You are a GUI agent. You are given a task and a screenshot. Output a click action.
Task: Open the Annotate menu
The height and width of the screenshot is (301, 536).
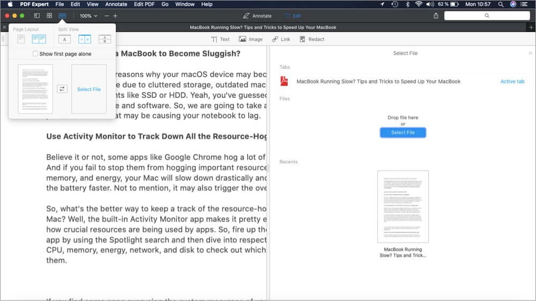(x=116, y=4)
